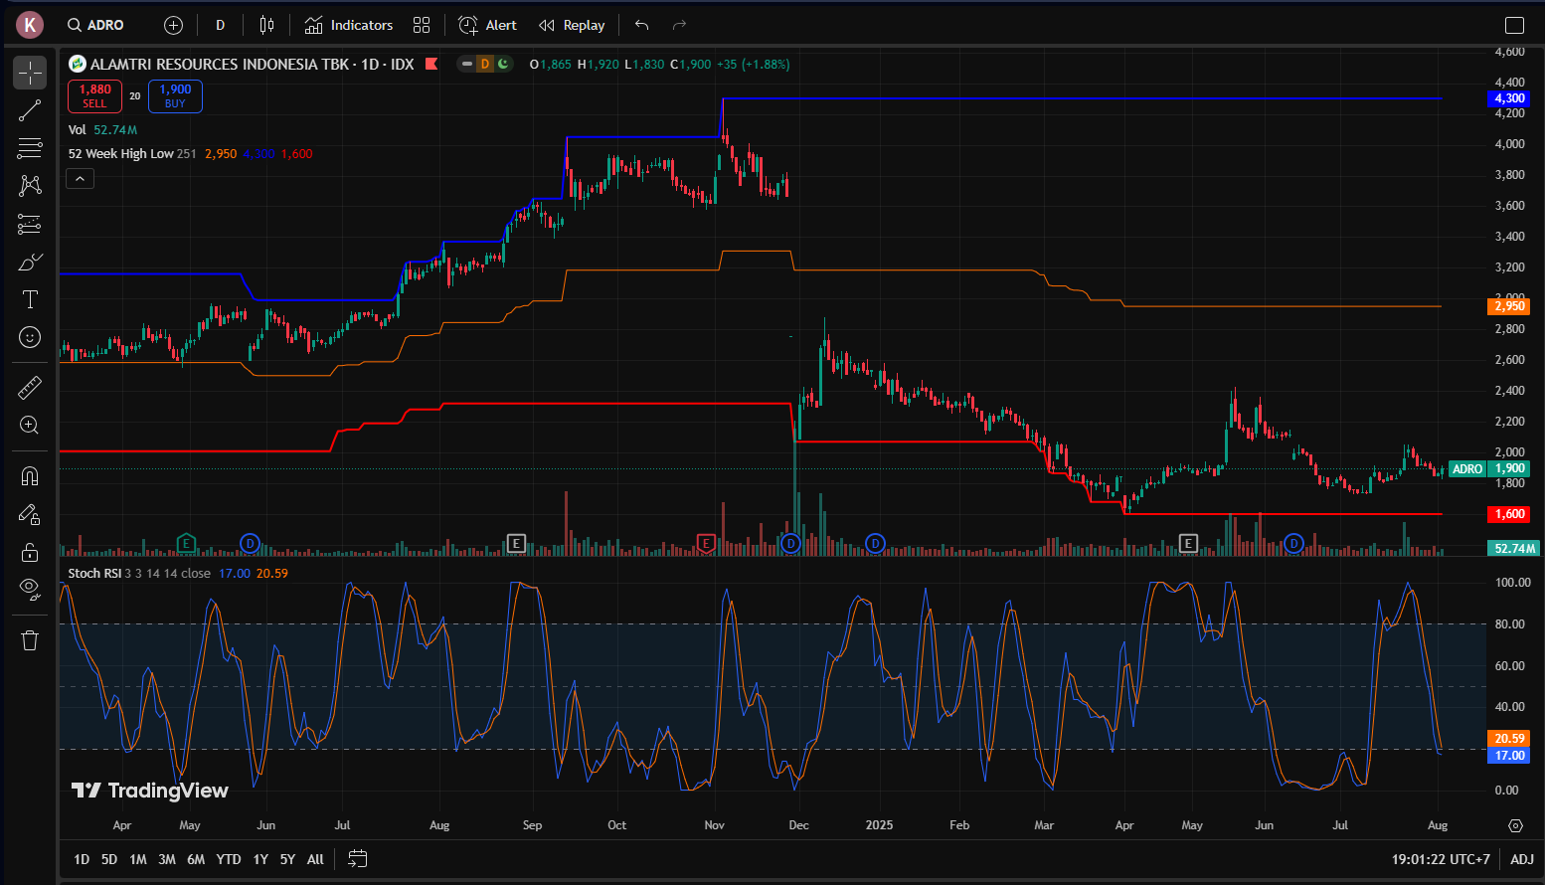This screenshot has width=1545, height=885.
Task: Click the green earnings E marker in May
Action: pyautogui.click(x=185, y=543)
